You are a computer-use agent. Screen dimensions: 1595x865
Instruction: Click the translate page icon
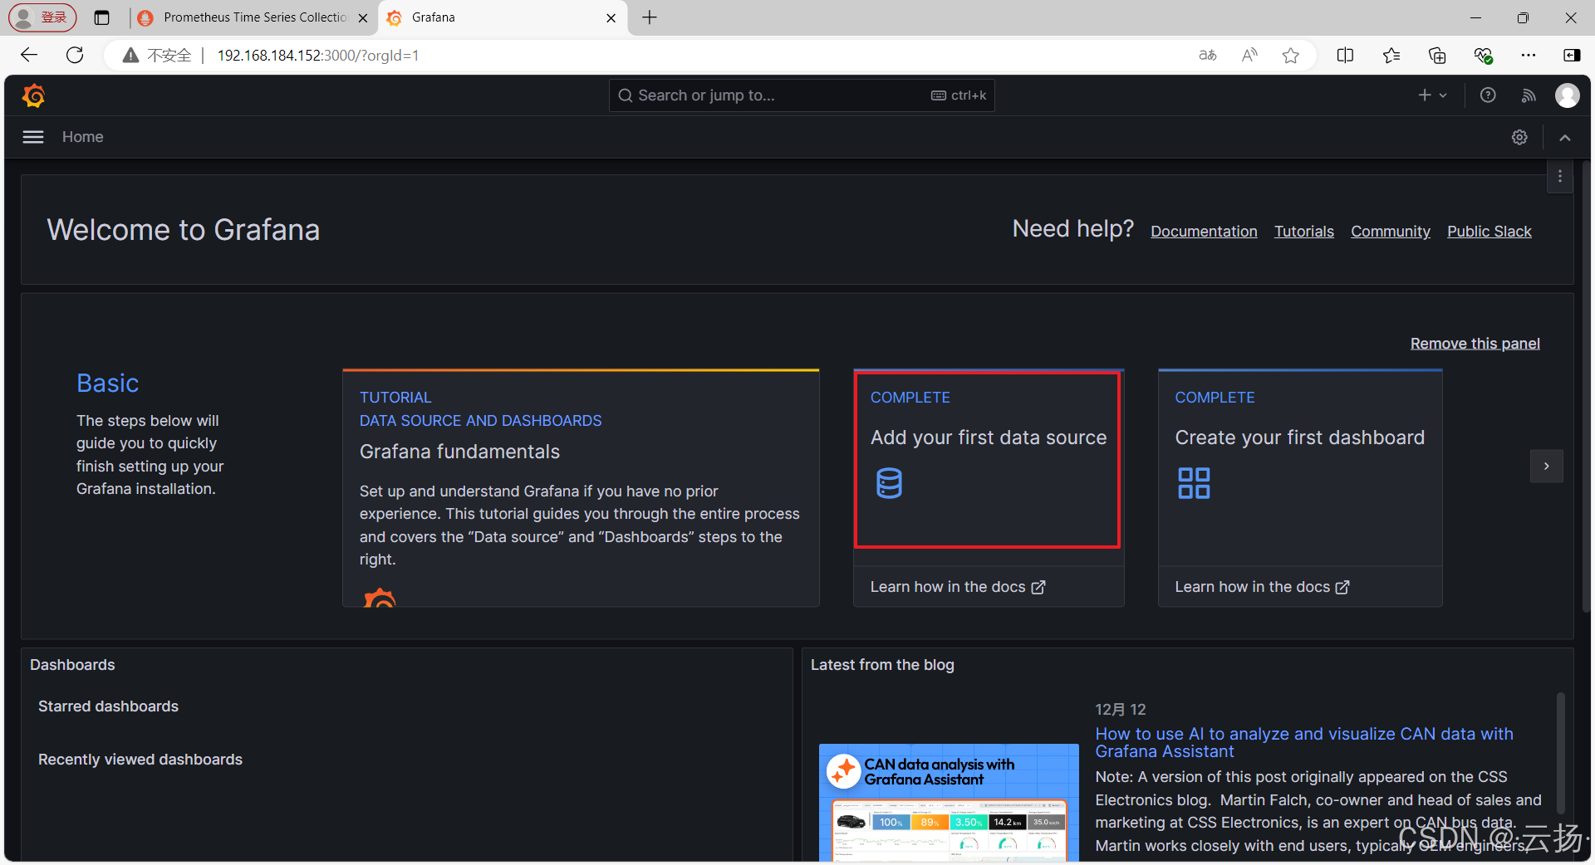tap(1207, 56)
